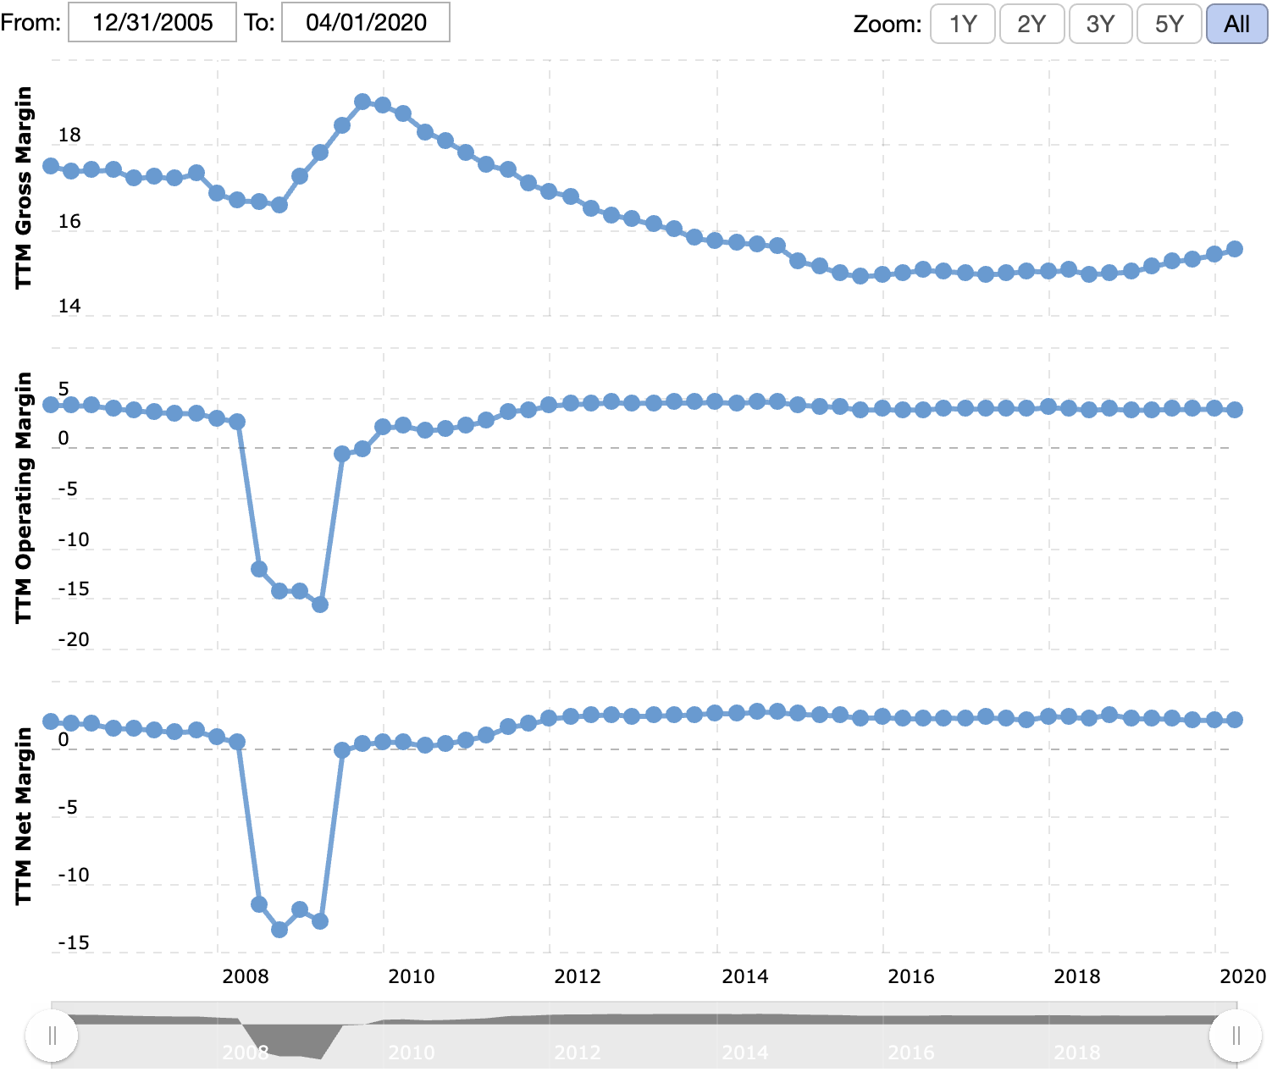Click the peak gross margin data point
Viewport: 1272px width, 1072px height.
pos(362,102)
